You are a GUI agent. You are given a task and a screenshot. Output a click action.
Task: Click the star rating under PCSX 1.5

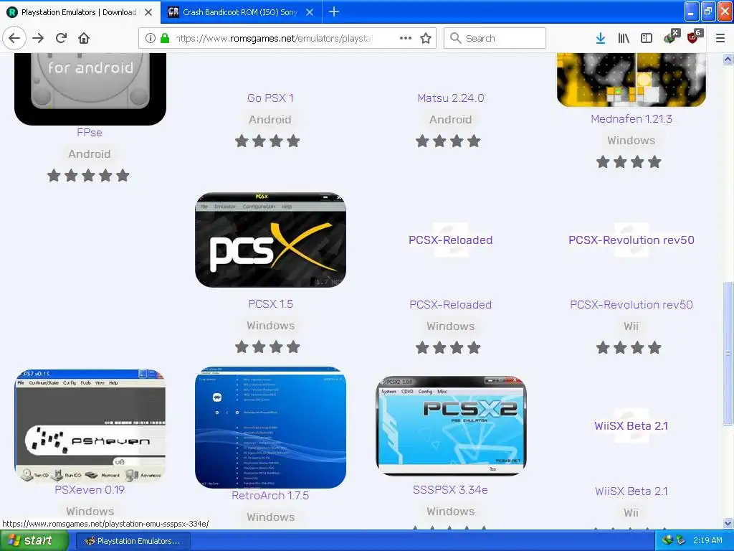[267, 347]
